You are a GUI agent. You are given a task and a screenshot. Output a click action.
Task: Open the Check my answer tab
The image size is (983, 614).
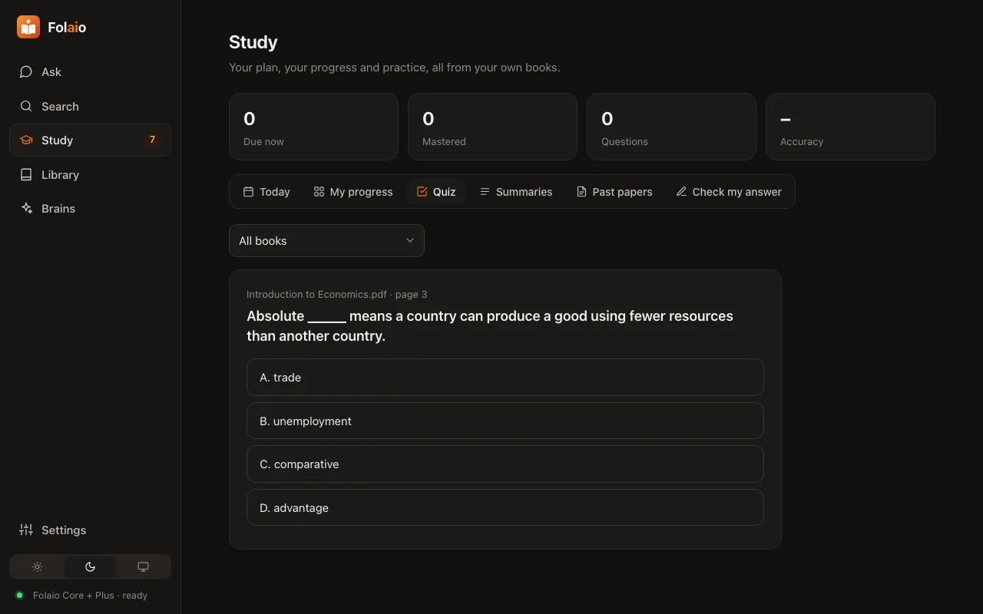pyautogui.click(x=729, y=191)
